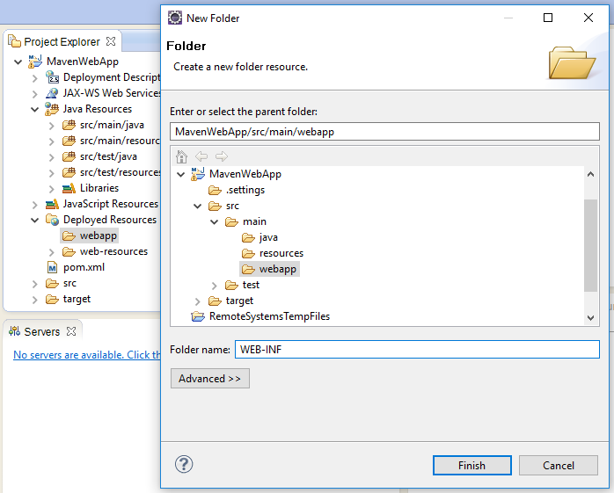614x493 pixels.
Task: Open the help question mark icon
Action: 184,464
